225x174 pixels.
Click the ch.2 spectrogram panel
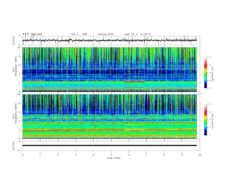click(110, 117)
